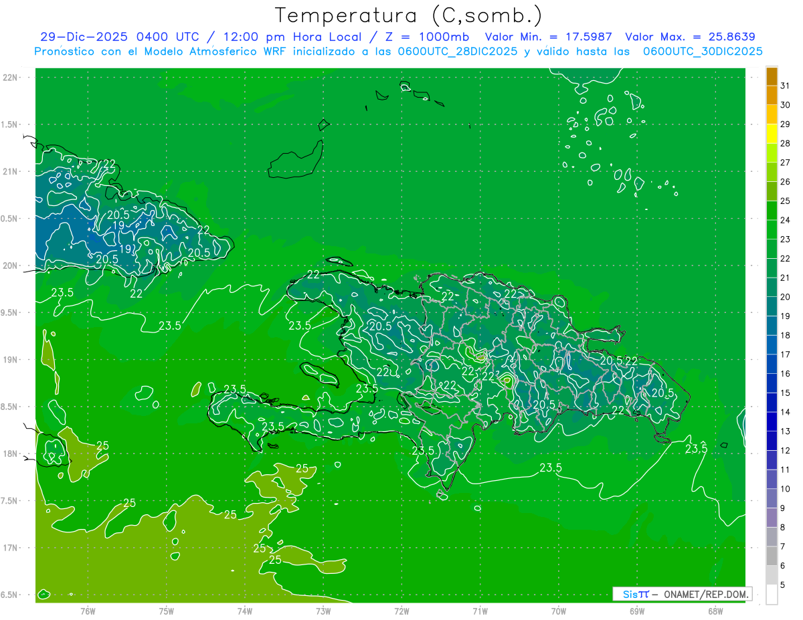Screen dimensions: 803x620
Task: Click the 76W longitude axis label
Action: click(88, 610)
